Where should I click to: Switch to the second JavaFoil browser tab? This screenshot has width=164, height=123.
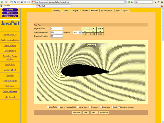click(x=54, y=6)
